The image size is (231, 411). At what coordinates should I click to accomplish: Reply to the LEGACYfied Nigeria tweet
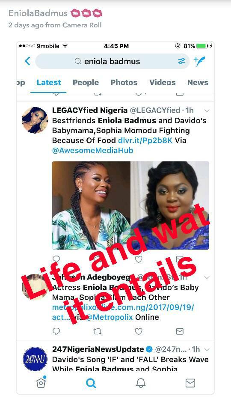[56, 259]
